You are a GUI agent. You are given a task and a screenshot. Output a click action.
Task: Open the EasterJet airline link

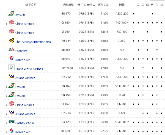(21, 51)
